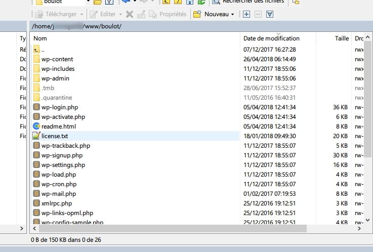Click the wp-settings.php file icon
This screenshot has height=252, width=373.
pyautogui.click(x=36, y=165)
